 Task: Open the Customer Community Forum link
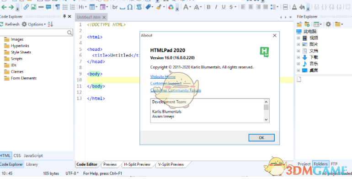tap(176, 90)
